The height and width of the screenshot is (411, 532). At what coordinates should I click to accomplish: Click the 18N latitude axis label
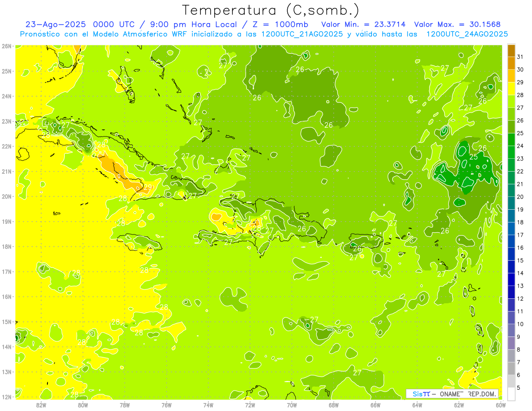[x=6, y=247]
